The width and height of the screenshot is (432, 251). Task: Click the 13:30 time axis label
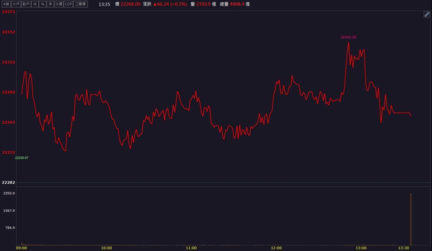(x=404, y=248)
